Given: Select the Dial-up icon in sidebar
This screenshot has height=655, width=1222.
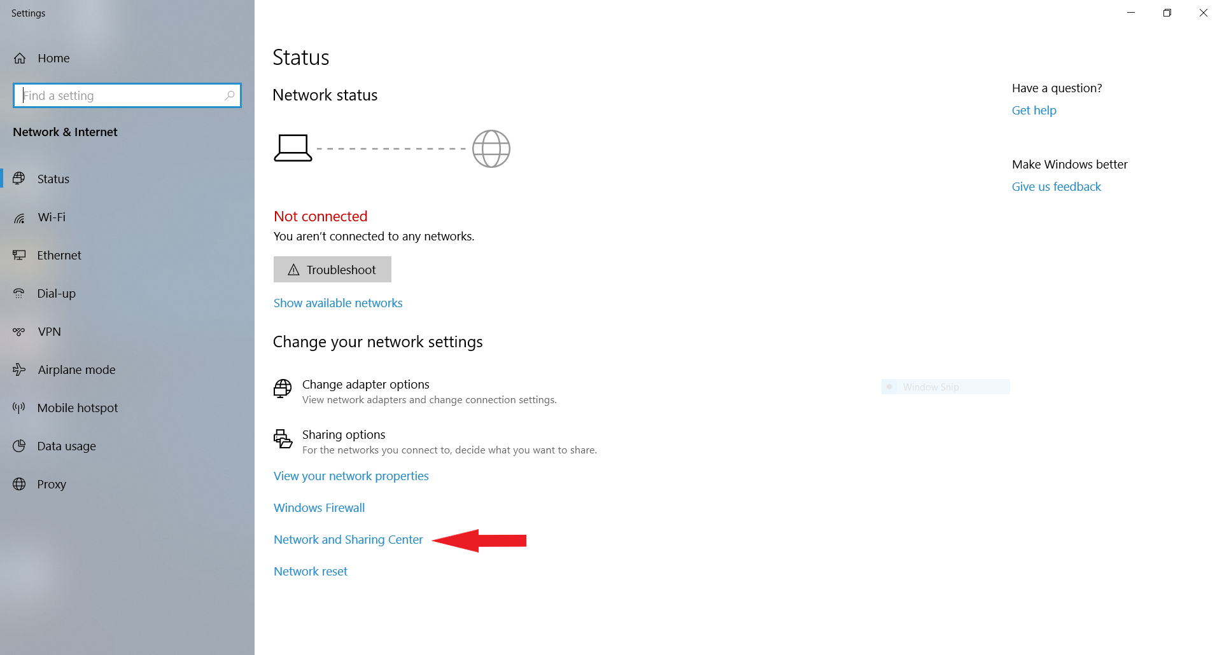Looking at the screenshot, I should [x=19, y=293].
